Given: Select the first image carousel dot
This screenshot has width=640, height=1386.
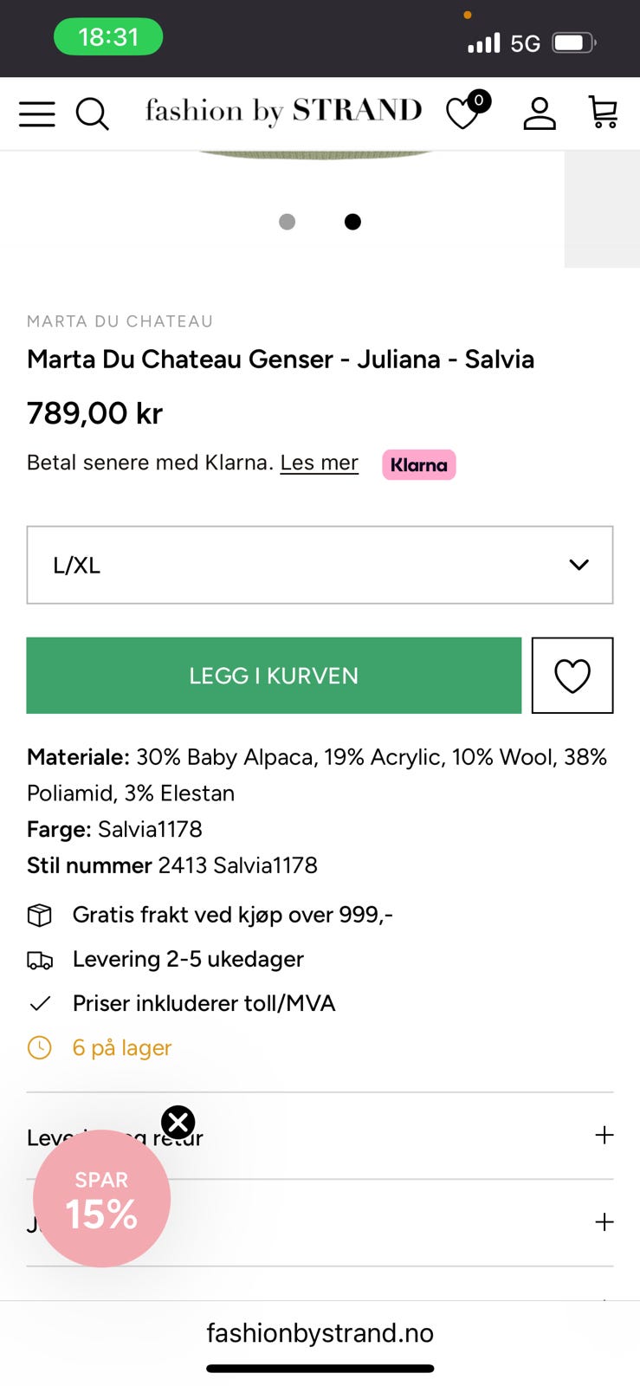Looking at the screenshot, I should 288,222.
